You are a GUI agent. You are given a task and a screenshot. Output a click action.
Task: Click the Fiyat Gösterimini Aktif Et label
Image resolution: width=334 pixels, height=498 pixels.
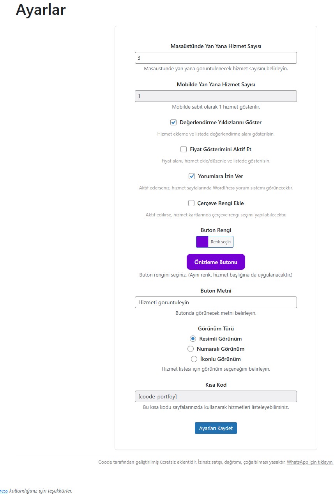(221, 149)
